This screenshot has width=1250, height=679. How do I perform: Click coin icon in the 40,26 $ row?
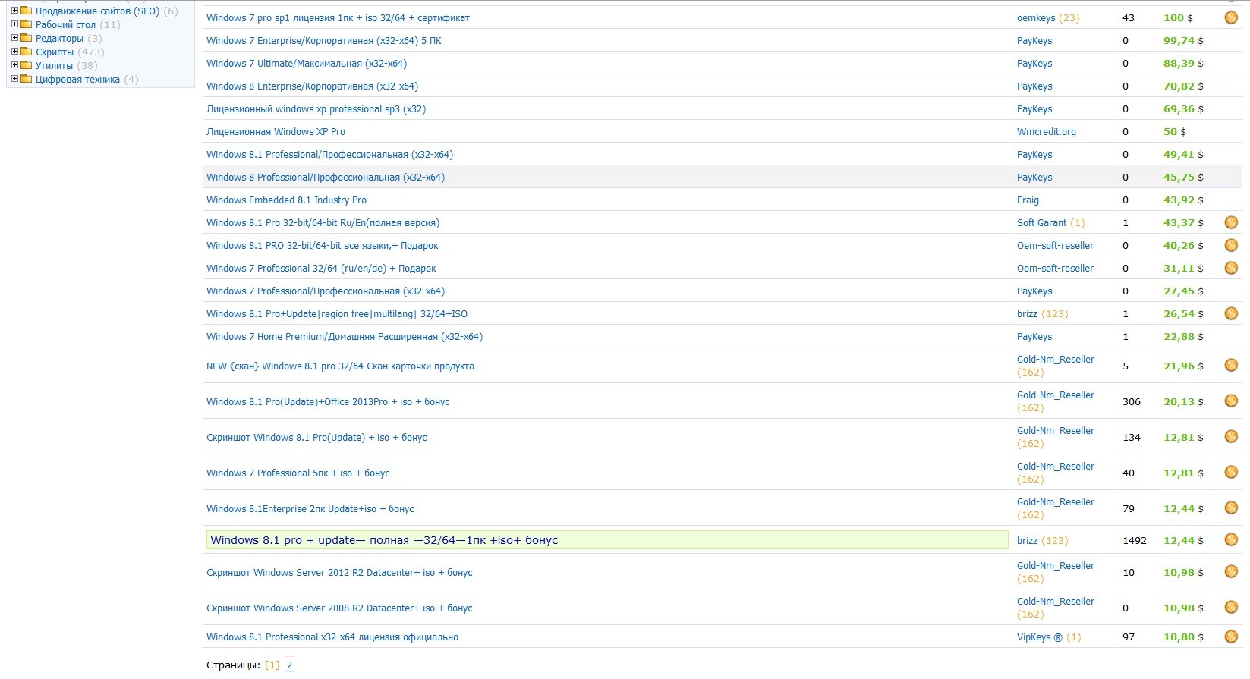[x=1231, y=245]
